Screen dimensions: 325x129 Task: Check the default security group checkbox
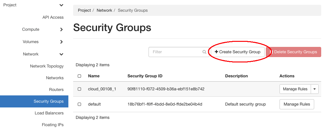80,104
